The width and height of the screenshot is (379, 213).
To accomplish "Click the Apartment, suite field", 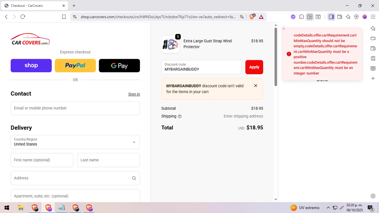I will tap(75, 196).
